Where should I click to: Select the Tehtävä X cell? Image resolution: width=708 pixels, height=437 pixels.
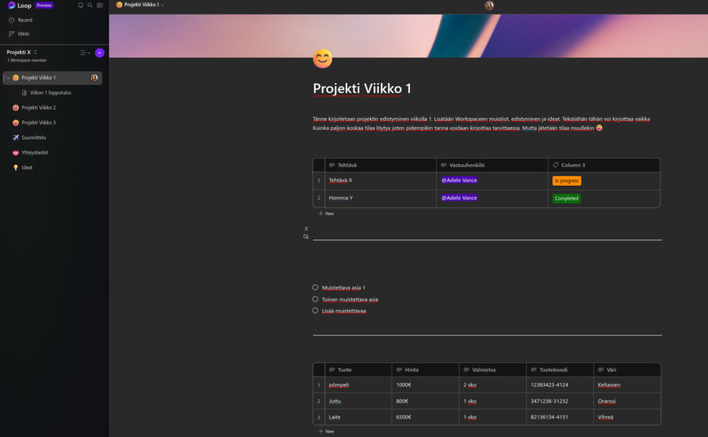click(380, 180)
